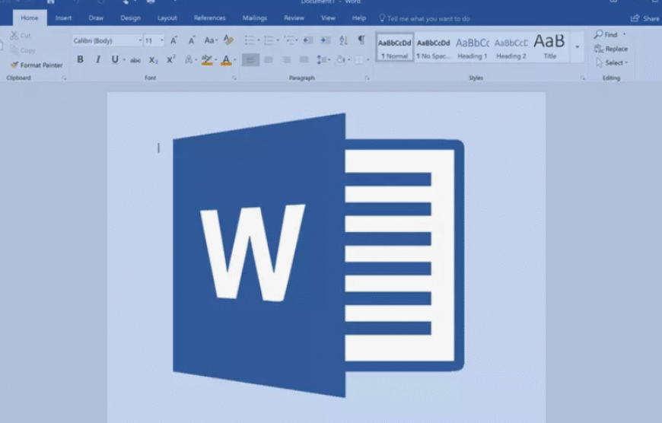Click the Borders icon
Screen dimensions: 662x423
359,59
